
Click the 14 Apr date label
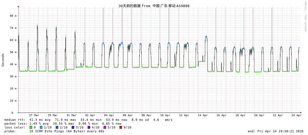(203, 115)
